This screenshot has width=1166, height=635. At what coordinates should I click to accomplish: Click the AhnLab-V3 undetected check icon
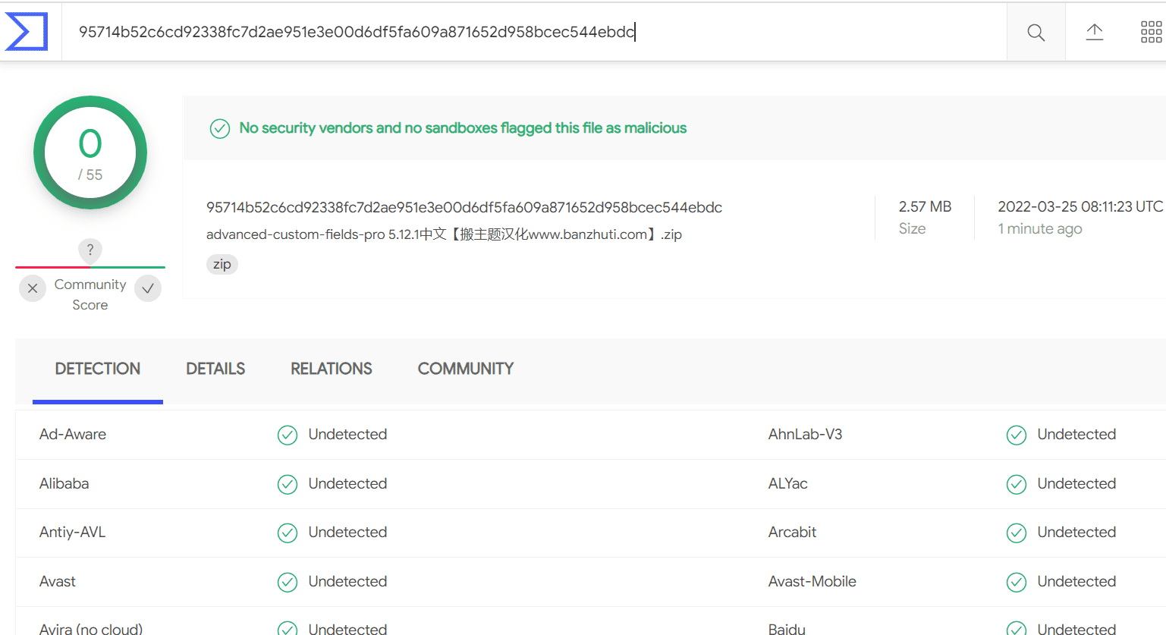pos(1017,435)
